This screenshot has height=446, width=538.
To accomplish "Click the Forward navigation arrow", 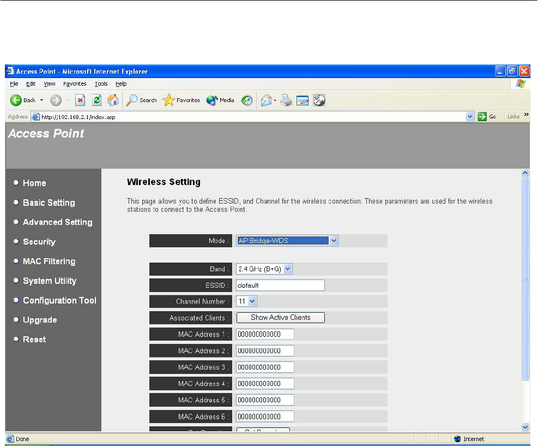I will tap(56, 100).
